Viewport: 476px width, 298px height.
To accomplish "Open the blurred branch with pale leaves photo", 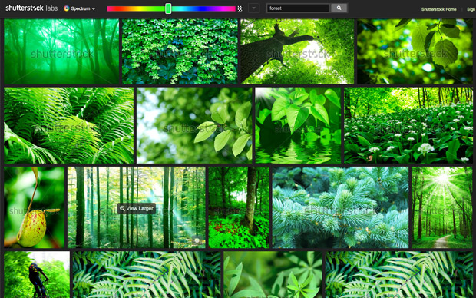I will click(194, 125).
